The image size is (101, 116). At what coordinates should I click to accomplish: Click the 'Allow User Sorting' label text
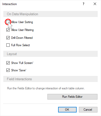[x=22, y=22]
